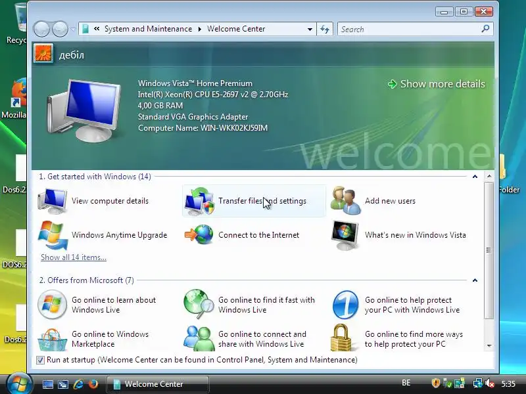Image resolution: width=526 pixels, height=394 pixels.
Task: Open What's new in Windows Vista icon
Action: [345, 235]
